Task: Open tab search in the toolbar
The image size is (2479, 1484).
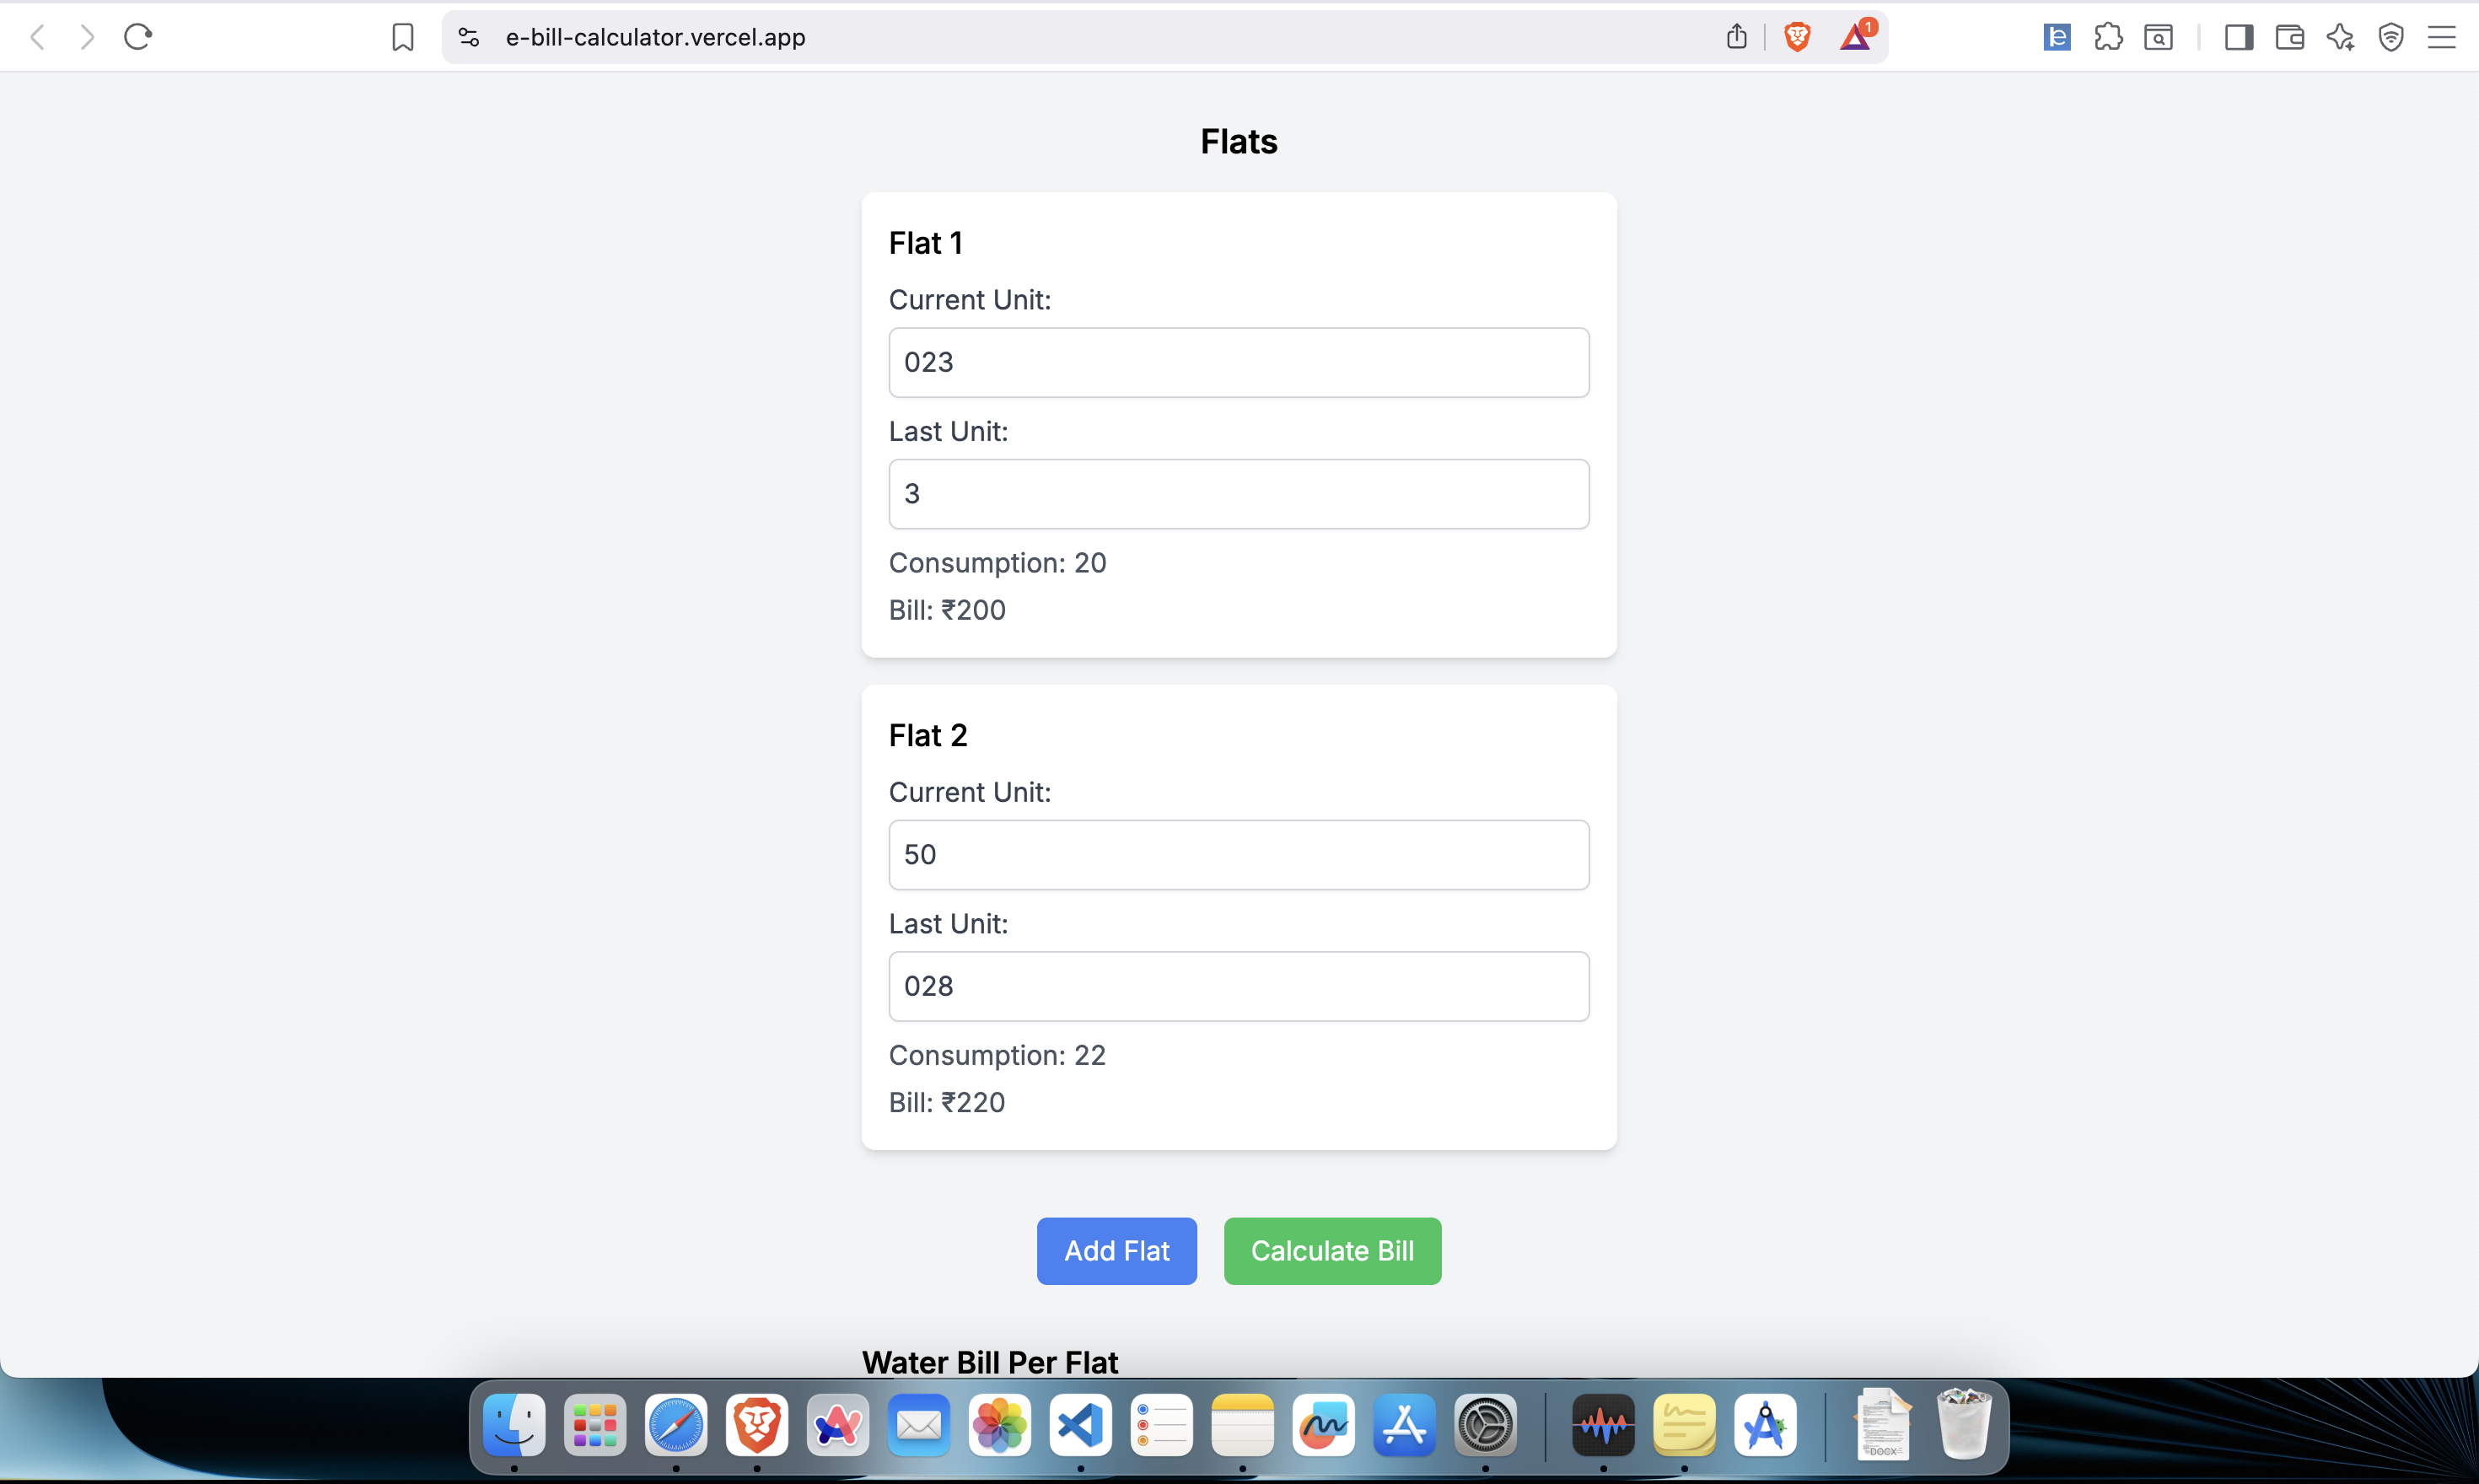Action: pos(2159,37)
